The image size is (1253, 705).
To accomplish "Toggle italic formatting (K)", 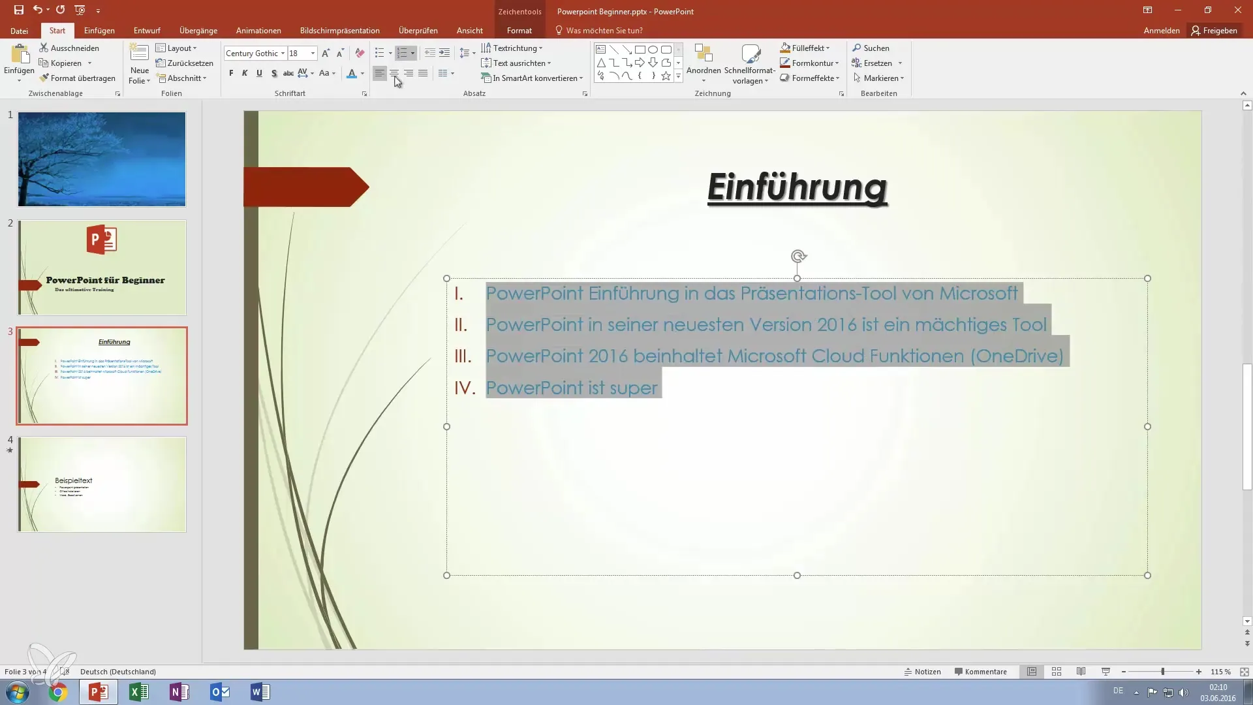I will [x=245, y=73].
